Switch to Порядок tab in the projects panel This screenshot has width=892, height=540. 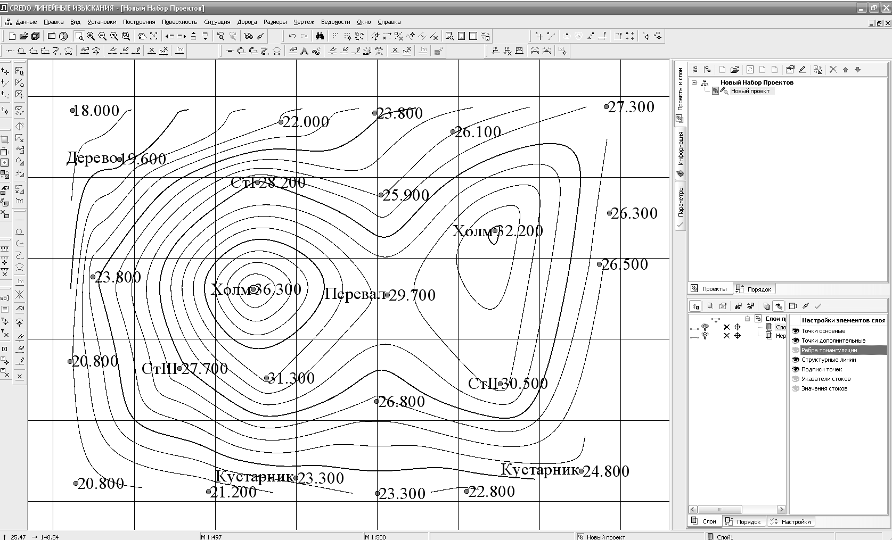[x=754, y=289]
